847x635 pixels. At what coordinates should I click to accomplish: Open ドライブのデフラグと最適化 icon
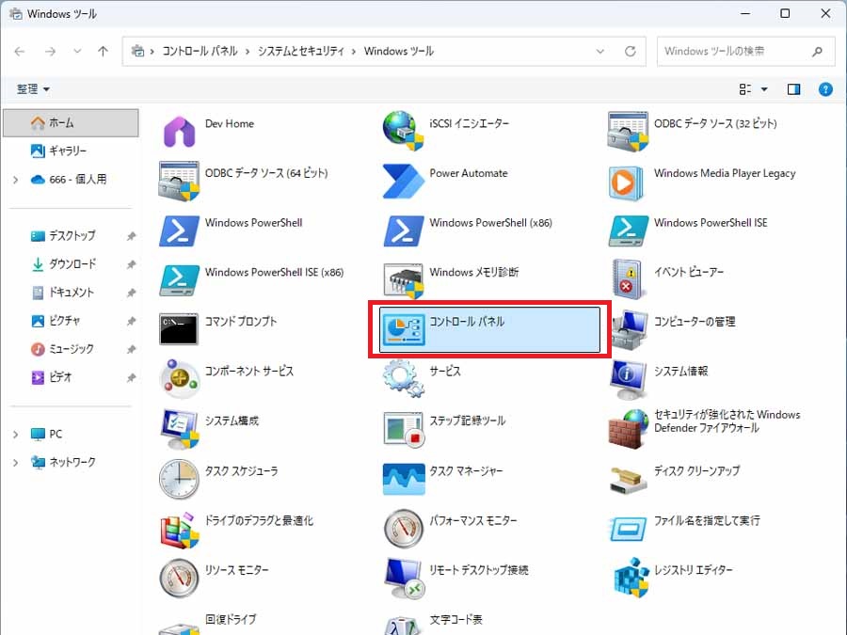click(x=180, y=529)
